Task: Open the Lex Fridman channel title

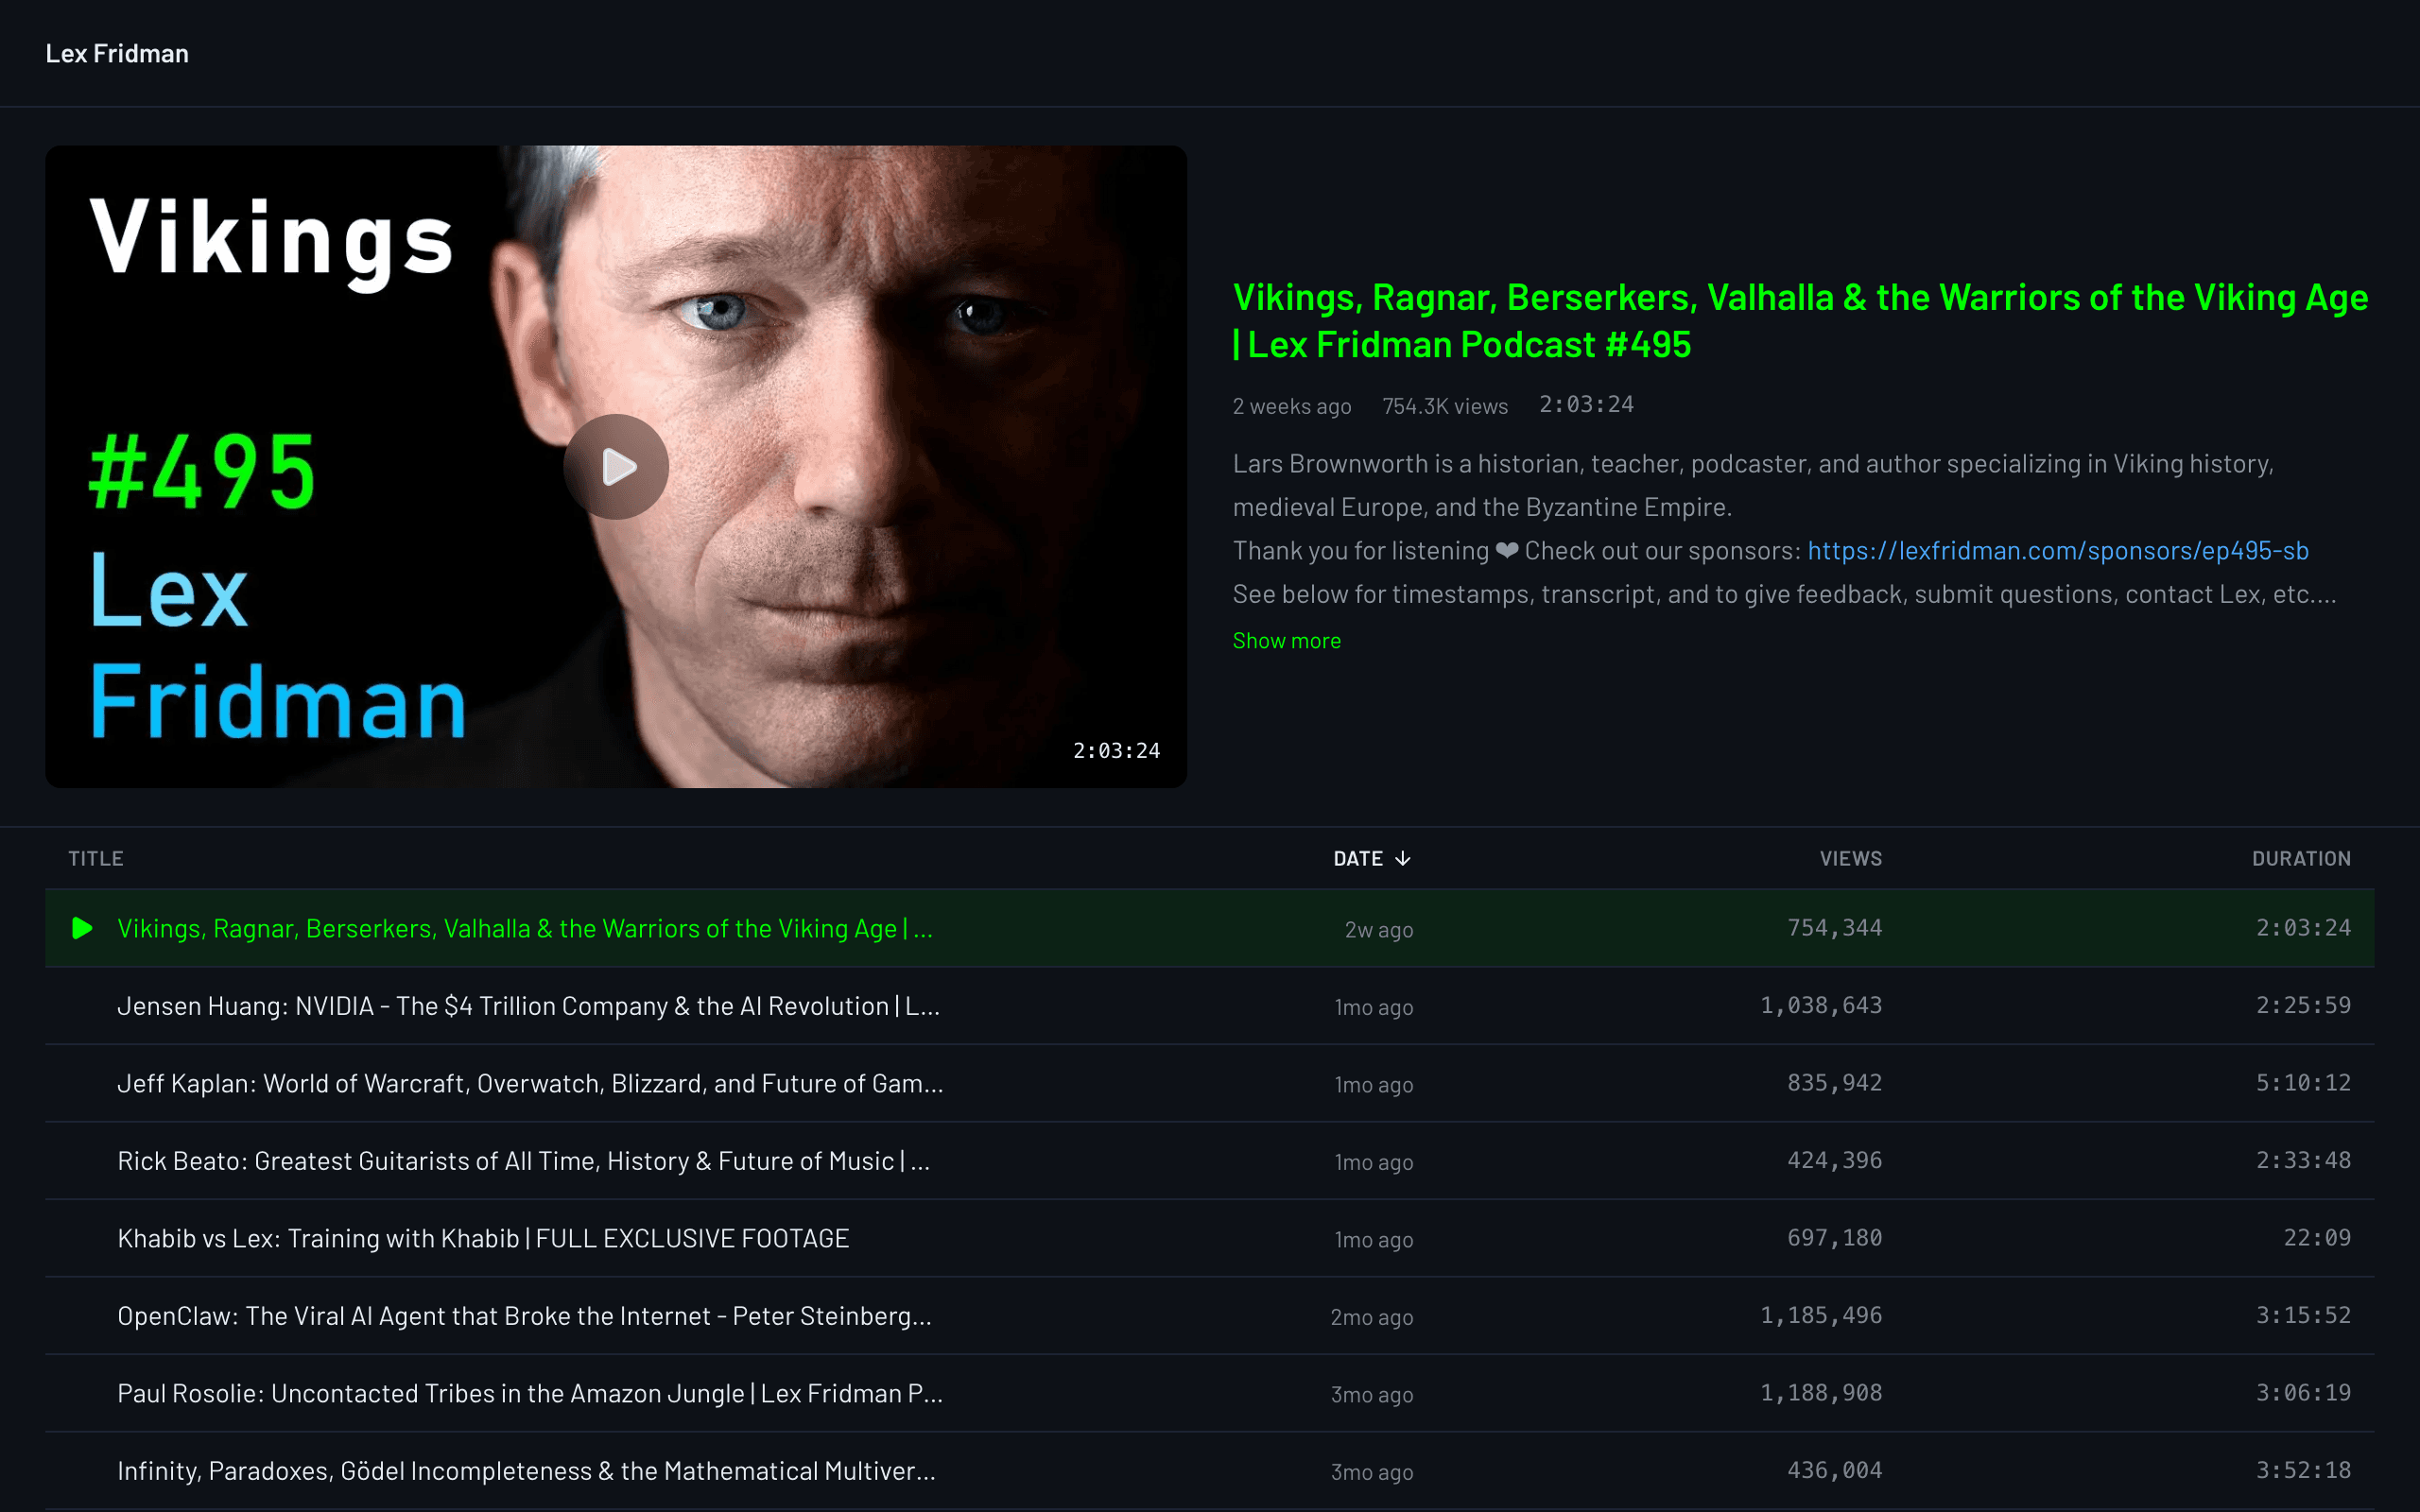Action: click(x=117, y=53)
